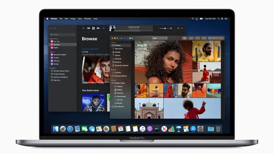The width and height of the screenshot is (274, 154).
Task: Skip to the next track
Action: [98, 28]
